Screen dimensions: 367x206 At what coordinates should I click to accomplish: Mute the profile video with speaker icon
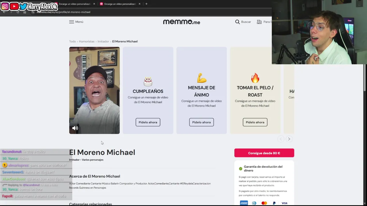[75, 128]
